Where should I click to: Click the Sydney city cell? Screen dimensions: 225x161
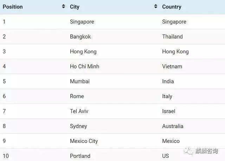point(78,126)
